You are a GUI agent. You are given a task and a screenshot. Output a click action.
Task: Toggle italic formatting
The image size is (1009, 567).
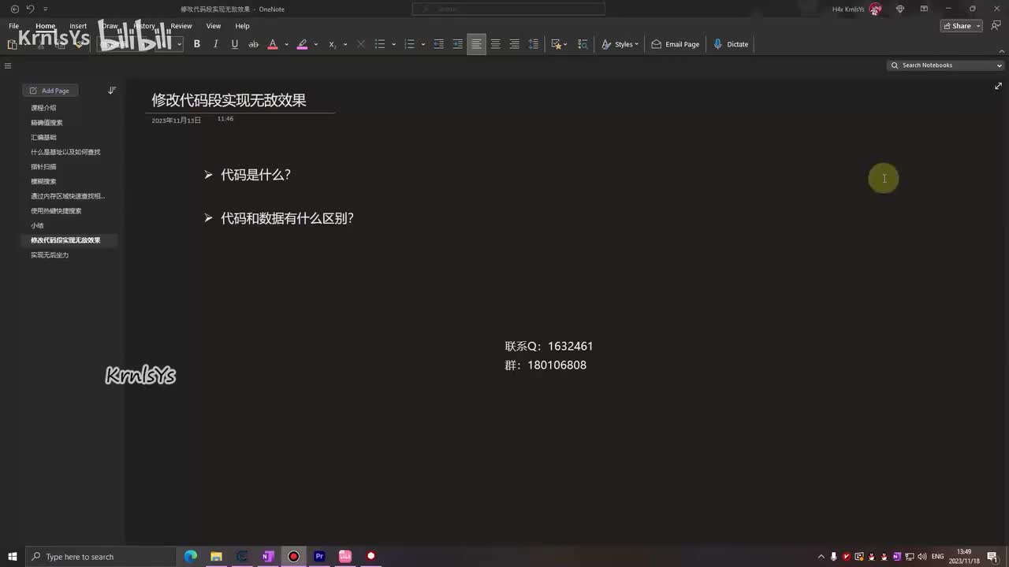click(215, 44)
